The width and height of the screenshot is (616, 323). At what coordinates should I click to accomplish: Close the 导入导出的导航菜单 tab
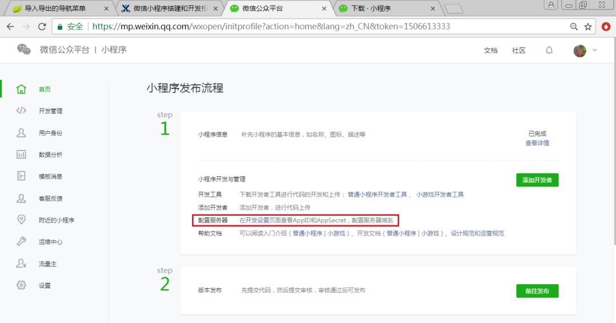[x=106, y=8]
